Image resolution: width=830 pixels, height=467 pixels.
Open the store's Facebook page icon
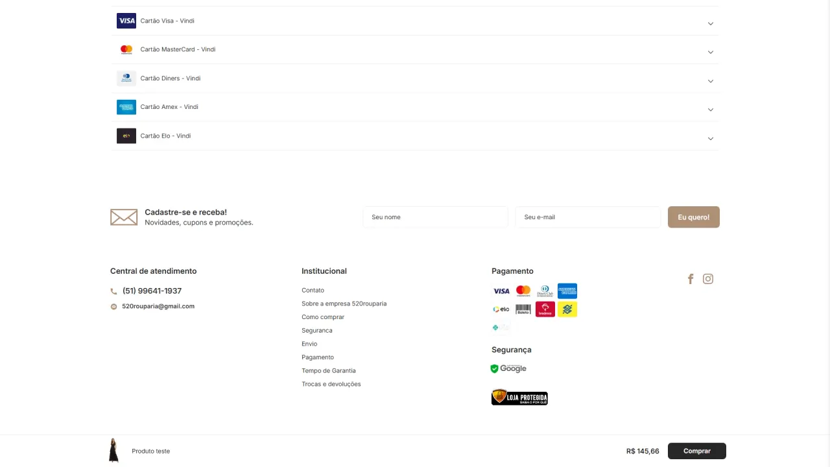[691, 279]
